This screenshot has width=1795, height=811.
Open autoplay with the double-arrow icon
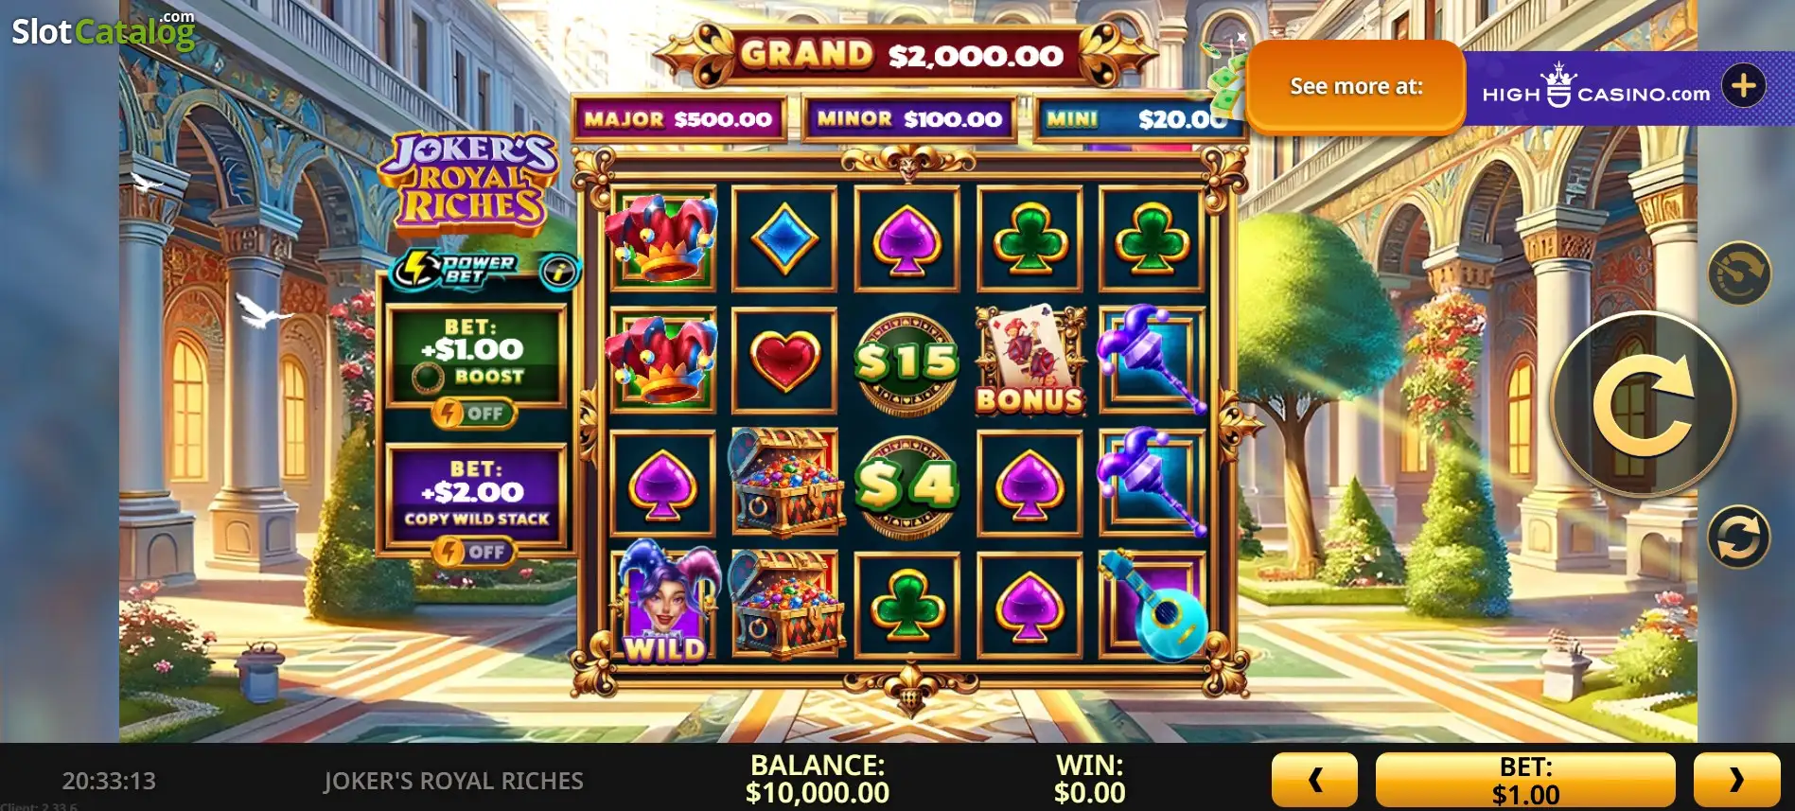[x=1738, y=537]
